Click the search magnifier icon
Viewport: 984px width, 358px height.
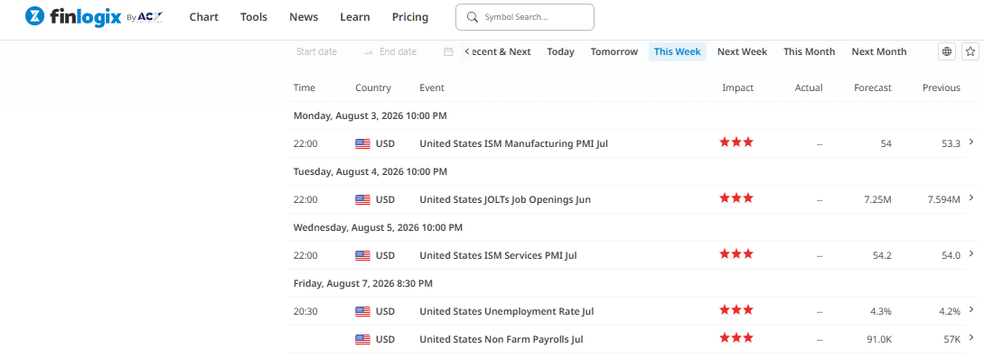[473, 17]
